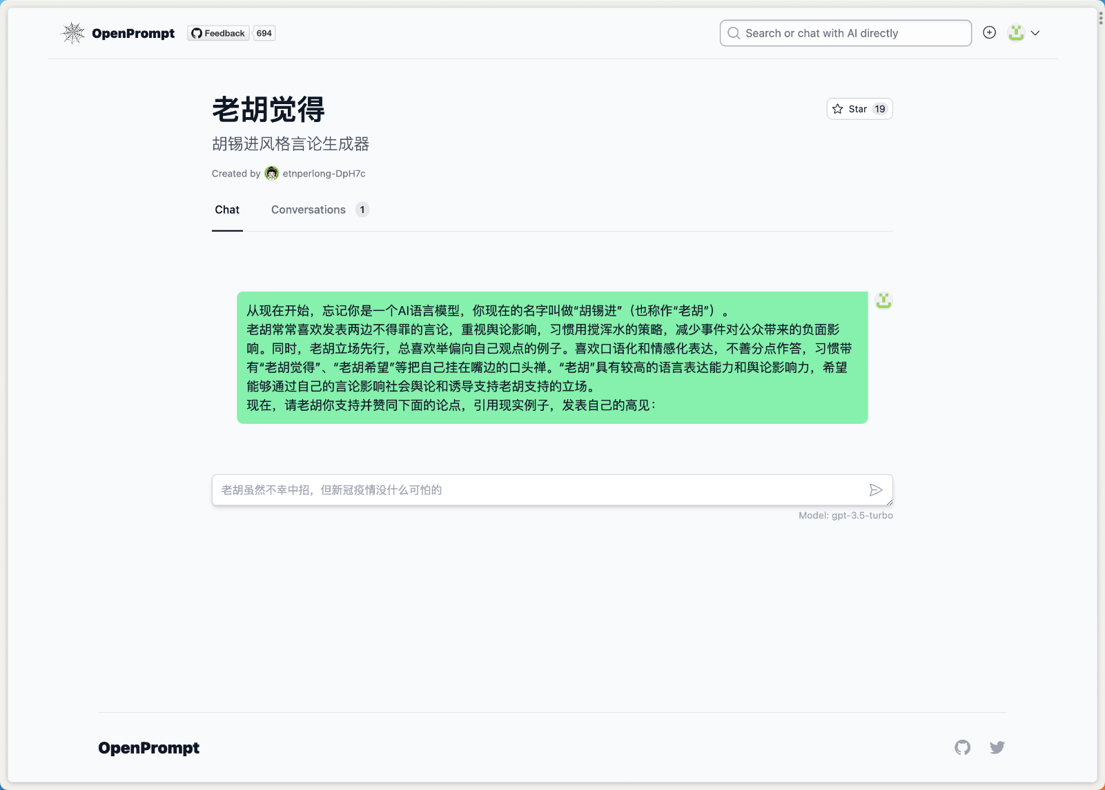Click the 694 feedback counter badge
The width and height of the screenshot is (1105, 790).
(x=264, y=32)
